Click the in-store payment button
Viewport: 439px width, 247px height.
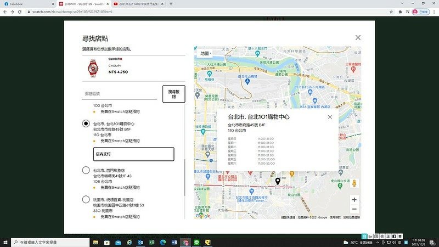(133, 154)
